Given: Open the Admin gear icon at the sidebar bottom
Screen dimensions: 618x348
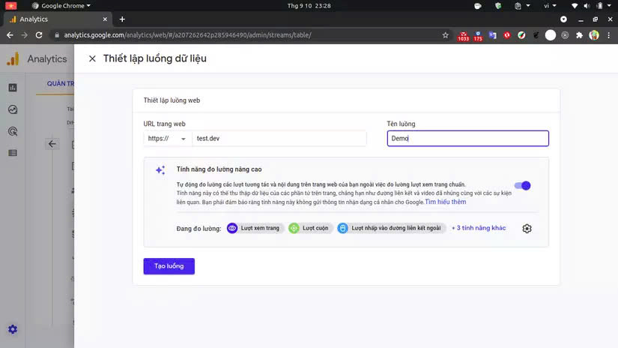Looking at the screenshot, I should [x=13, y=329].
